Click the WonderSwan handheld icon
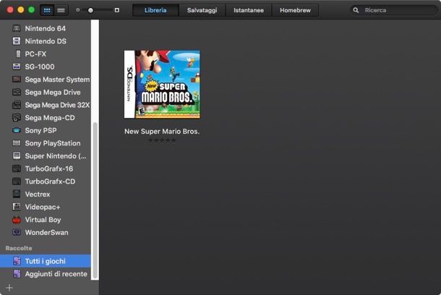The image size is (441, 295). tap(17, 232)
